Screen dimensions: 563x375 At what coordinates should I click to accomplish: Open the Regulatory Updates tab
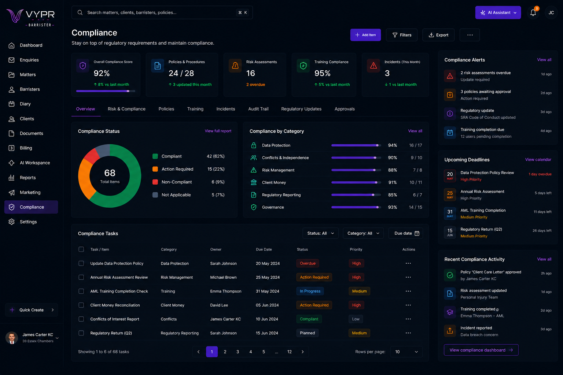point(301,109)
